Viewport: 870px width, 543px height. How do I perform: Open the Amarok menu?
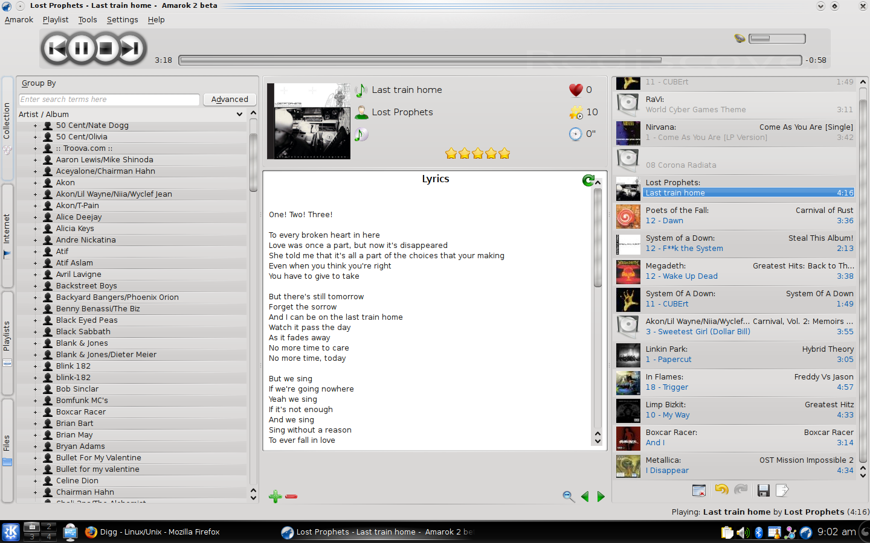coord(19,19)
